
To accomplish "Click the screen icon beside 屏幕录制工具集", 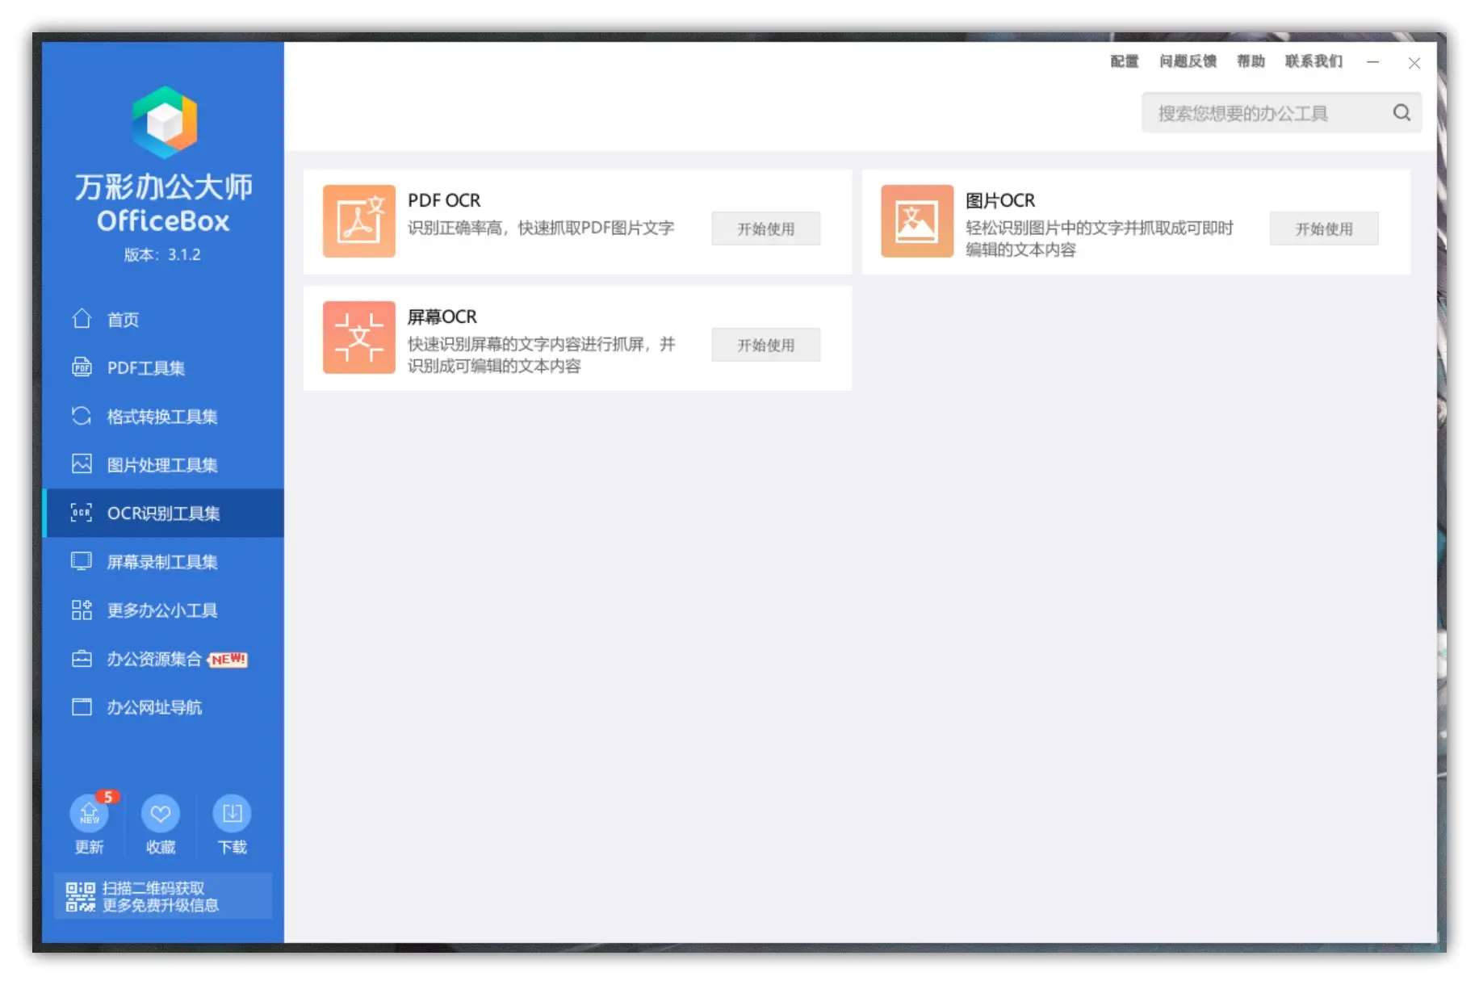I will click(82, 561).
